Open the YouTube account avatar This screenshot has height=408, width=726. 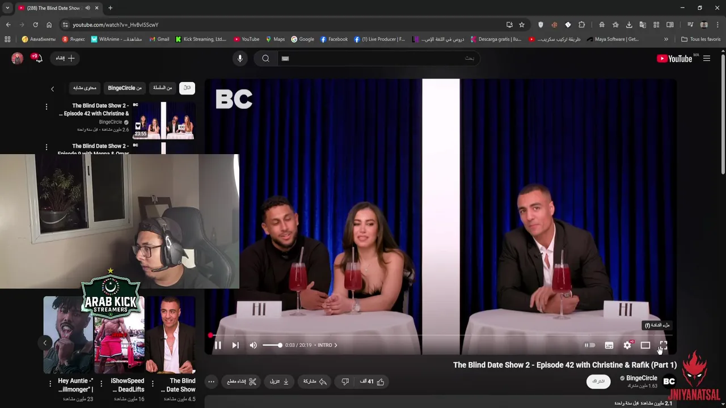click(x=18, y=58)
